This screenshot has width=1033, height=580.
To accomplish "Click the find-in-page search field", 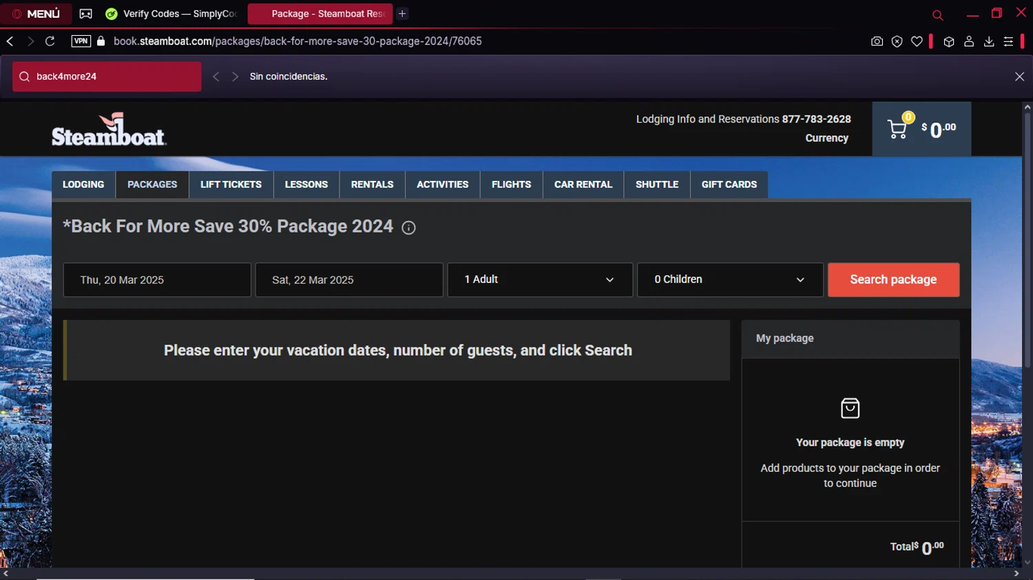I will coord(107,76).
